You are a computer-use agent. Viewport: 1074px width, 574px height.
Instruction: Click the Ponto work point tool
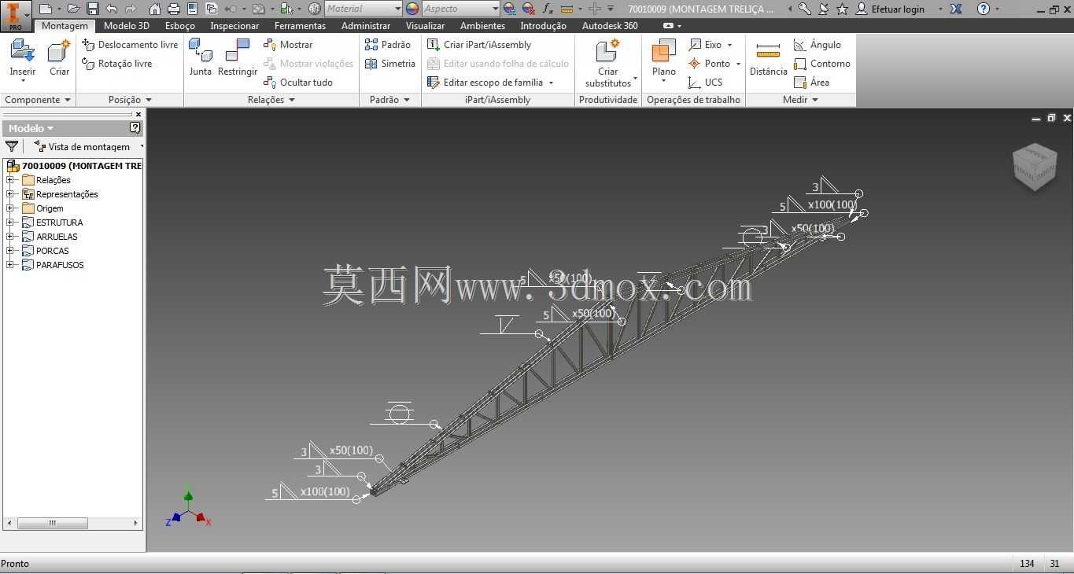click(x=709, y=64)
